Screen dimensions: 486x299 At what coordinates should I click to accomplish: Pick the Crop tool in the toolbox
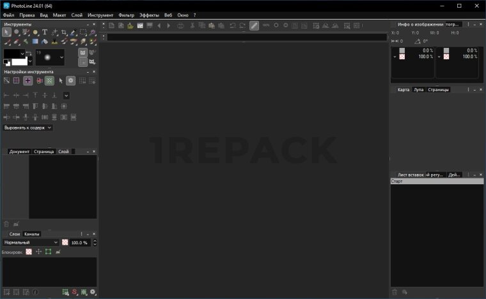[x=64, y=32]
